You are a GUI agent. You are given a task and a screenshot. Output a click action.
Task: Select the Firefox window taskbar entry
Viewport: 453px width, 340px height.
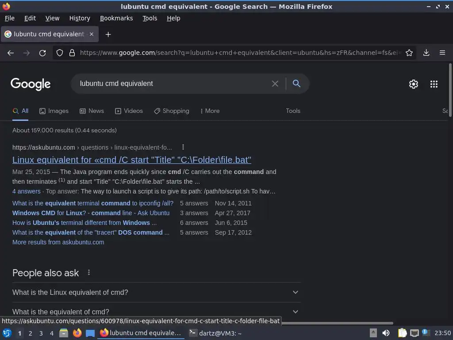141,333
